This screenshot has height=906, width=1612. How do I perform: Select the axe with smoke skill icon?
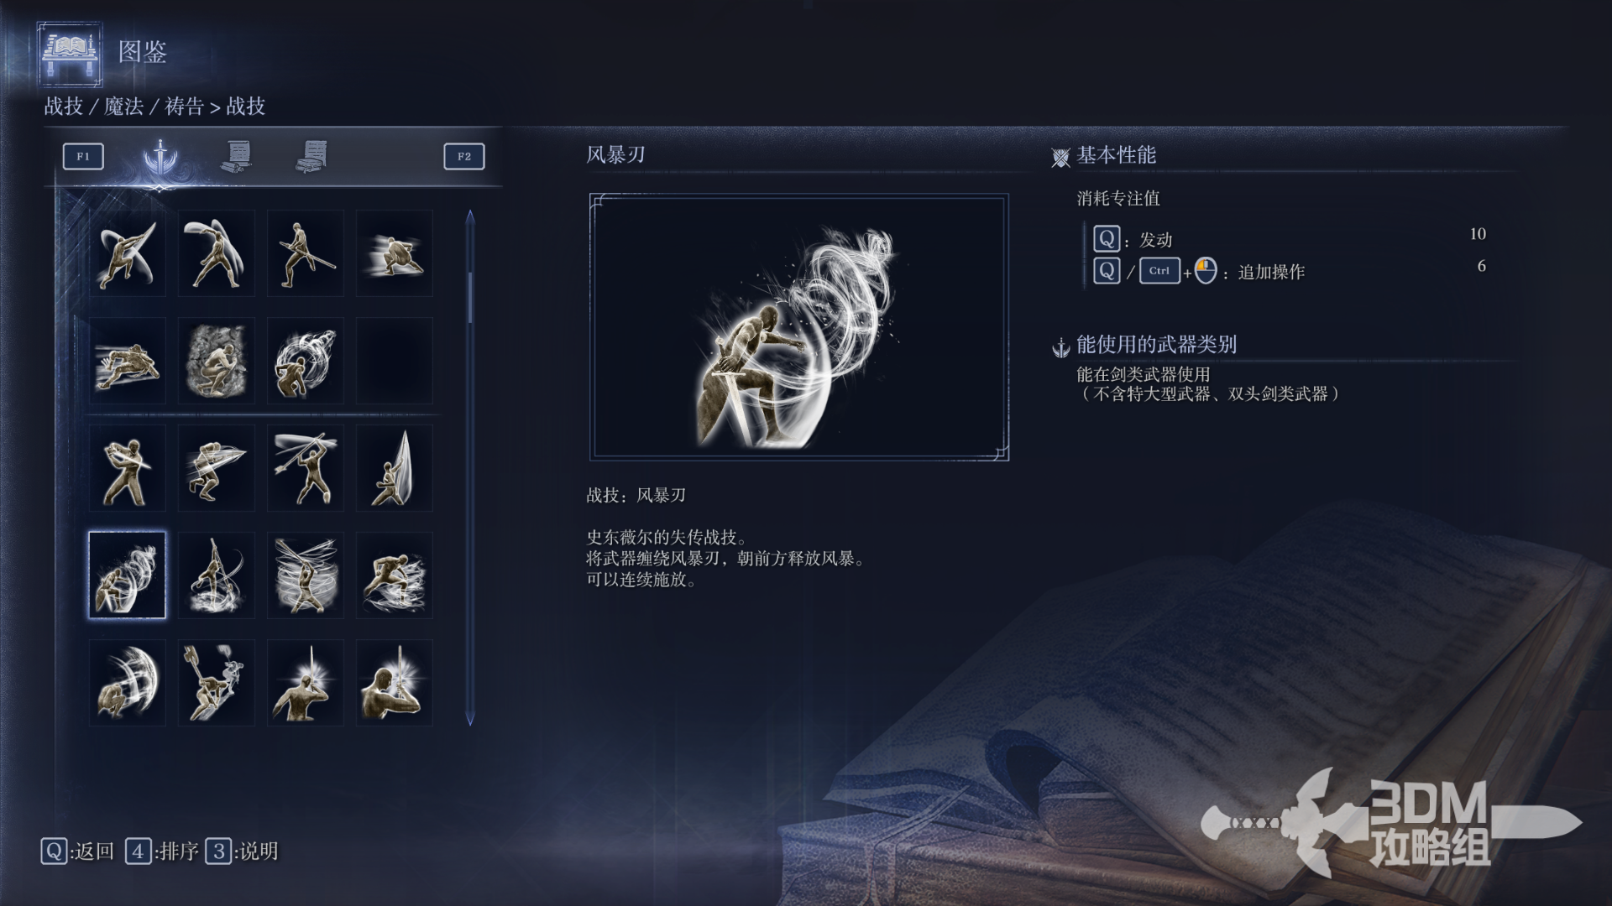tap(217, 683)
